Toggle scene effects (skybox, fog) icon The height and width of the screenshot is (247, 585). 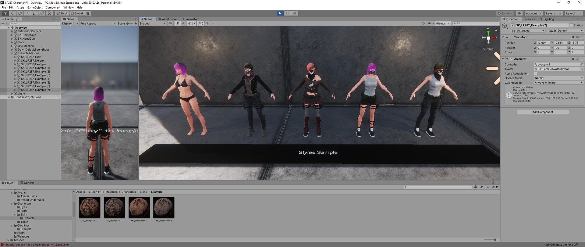190,23
